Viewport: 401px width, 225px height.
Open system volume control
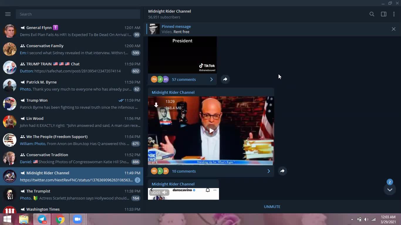[x=366, y=219]
